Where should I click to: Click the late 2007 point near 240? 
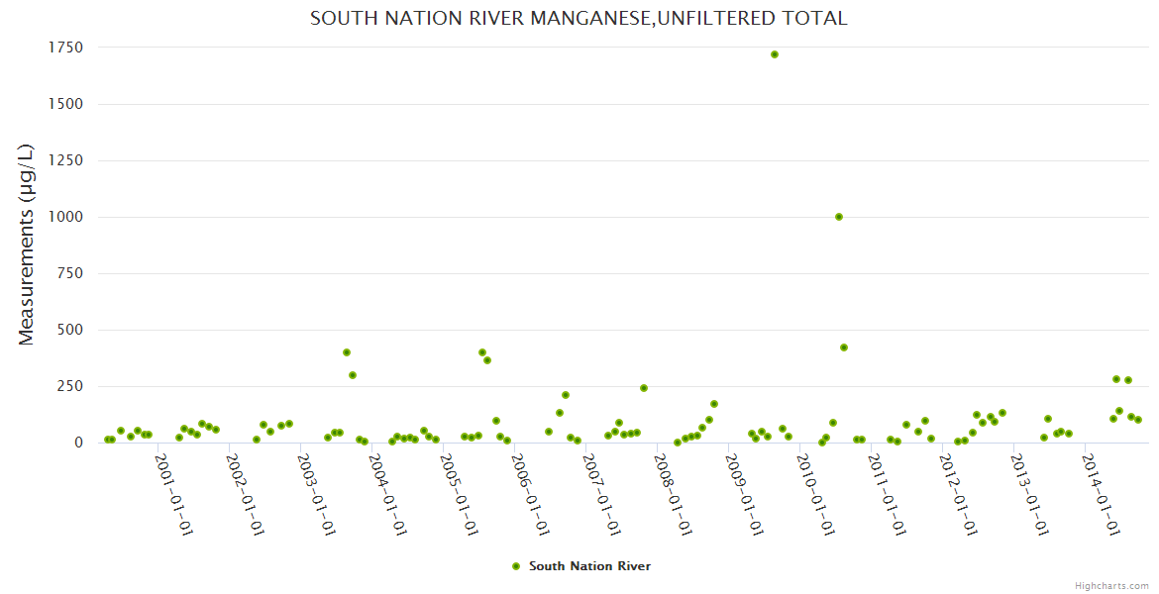click(644, 388)
